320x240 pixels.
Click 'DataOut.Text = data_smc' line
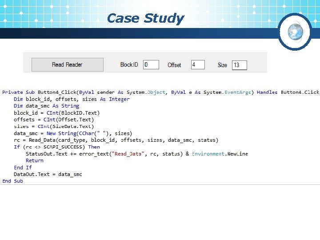click(x=48, y=174)
